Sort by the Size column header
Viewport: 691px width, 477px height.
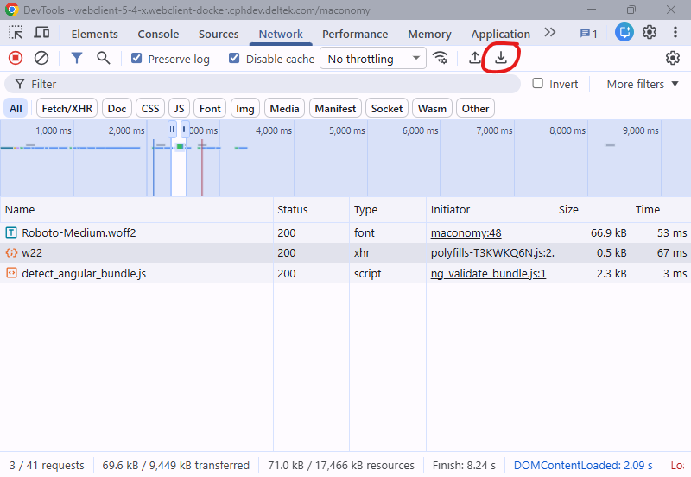tap(593, 209)
